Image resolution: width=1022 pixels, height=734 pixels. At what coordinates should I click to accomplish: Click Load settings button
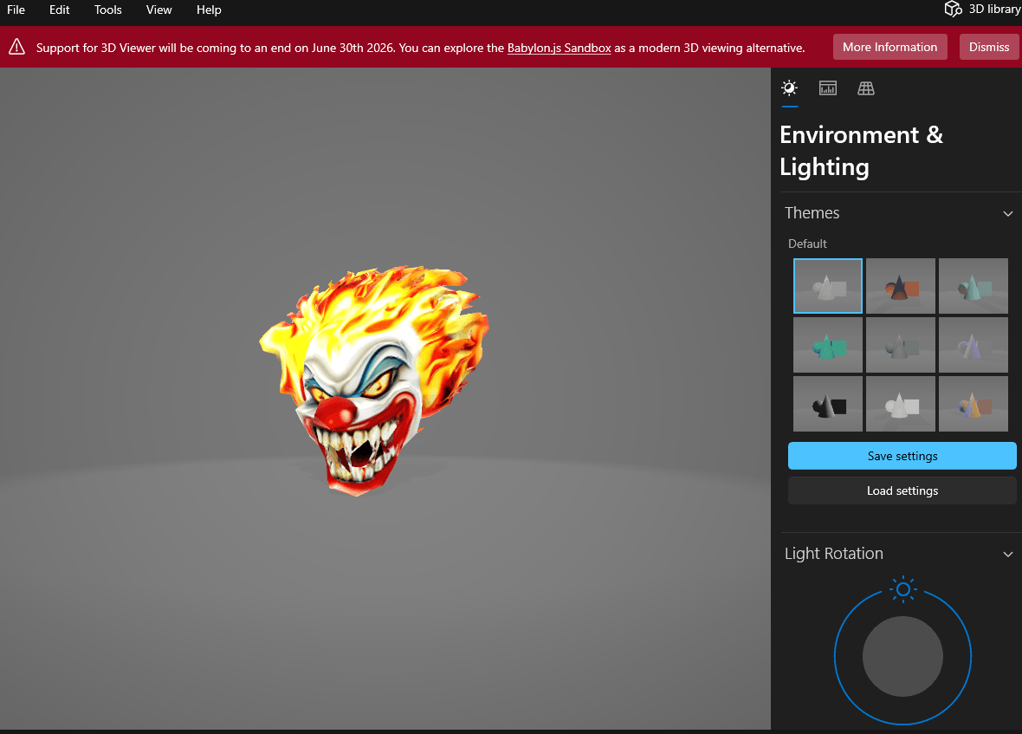point(902,490)
